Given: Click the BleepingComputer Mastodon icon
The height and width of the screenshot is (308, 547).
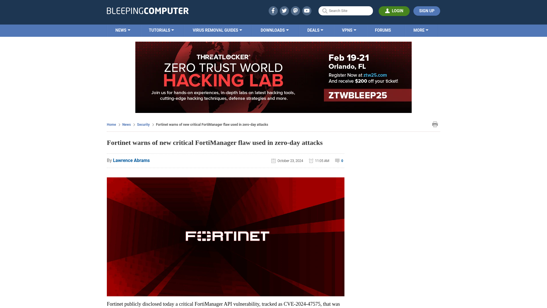Looking at the screenshot, I should pyautogui.click(x=296, y=11).
